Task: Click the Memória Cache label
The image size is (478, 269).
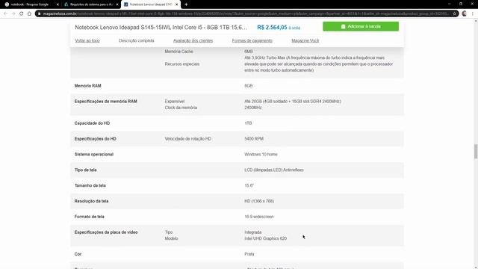Action: 179,52
